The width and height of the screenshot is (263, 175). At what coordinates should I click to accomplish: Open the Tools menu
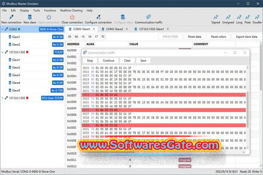click(x=37, y=11)
